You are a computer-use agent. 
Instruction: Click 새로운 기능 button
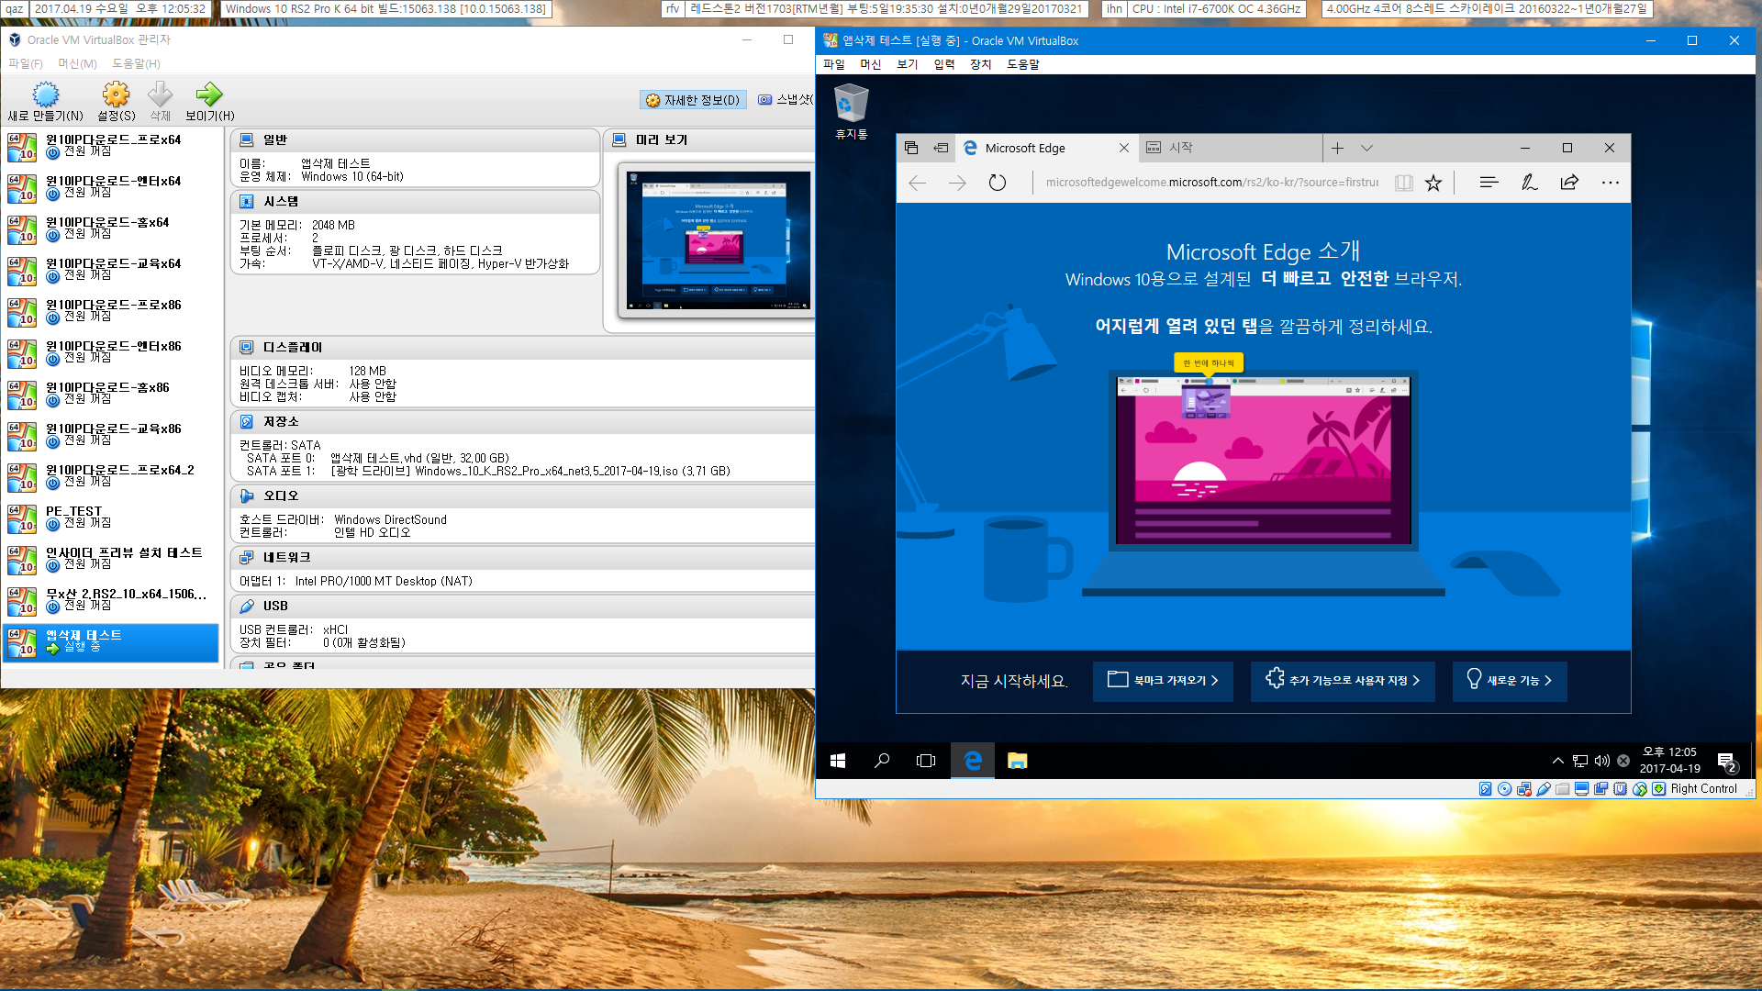tap(1510, 681)
